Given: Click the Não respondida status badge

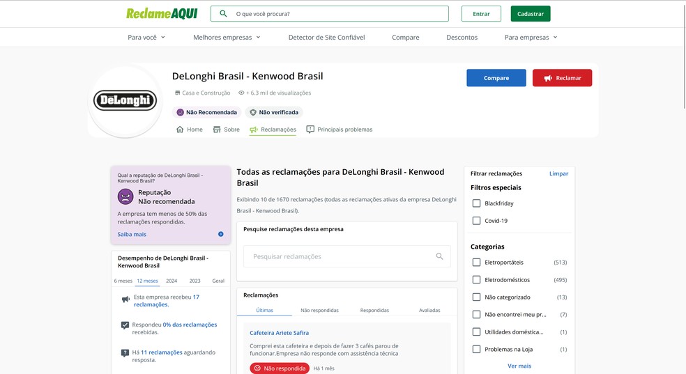Looking at the screenshot, I should [x=280, y=368].
